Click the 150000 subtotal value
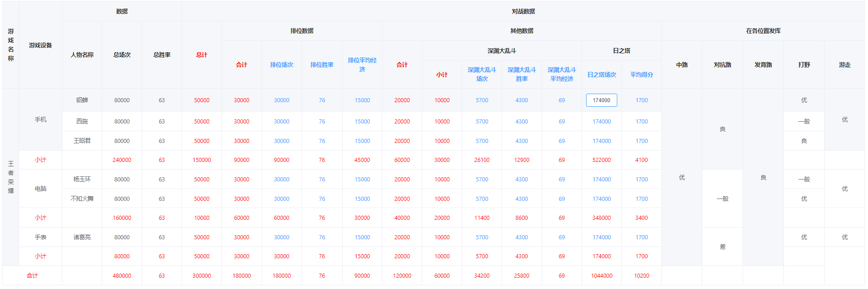 click(201, 160)
